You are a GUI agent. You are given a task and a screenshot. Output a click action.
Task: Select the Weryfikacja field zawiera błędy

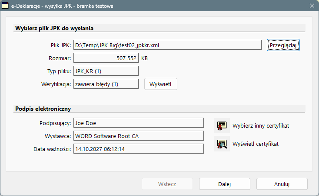click(106, 84)
